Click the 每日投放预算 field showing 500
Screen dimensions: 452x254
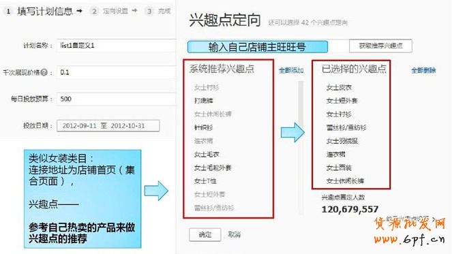(116, 99)
